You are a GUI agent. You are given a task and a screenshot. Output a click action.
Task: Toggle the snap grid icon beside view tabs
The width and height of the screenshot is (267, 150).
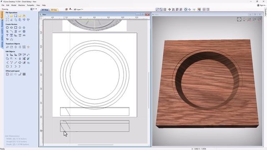point(66,9)
